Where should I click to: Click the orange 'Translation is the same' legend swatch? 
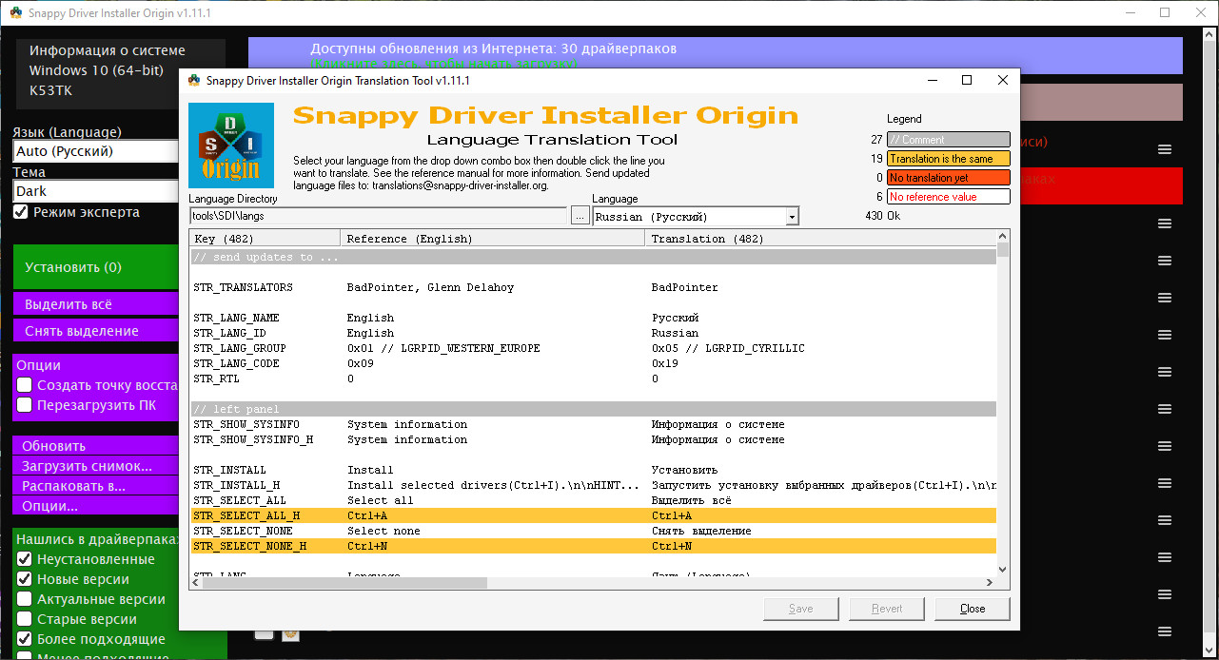(x=948, y=159)
